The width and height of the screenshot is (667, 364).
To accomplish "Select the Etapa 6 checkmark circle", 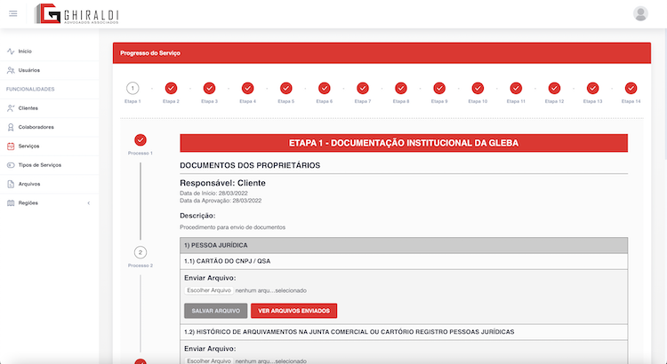I will tap(324, 89).
